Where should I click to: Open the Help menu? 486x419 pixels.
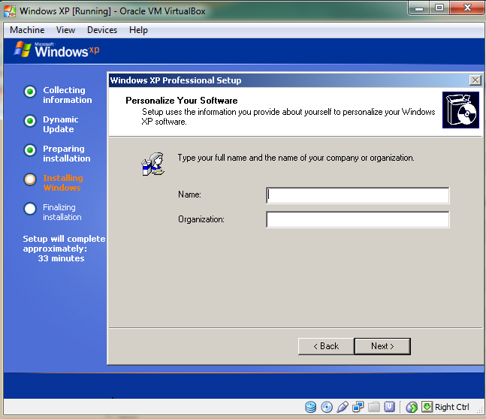(x=138, y=30)
